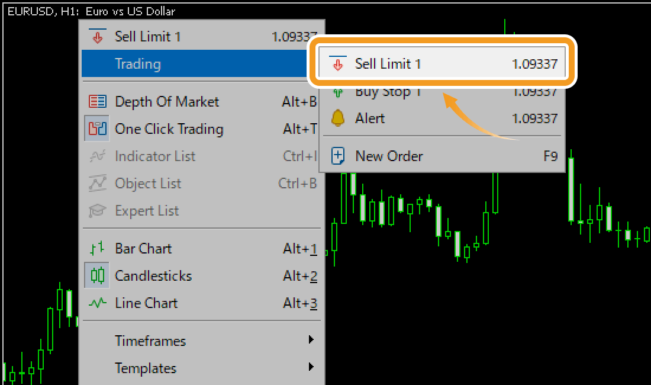Click New Order to open order window
The width and height of the screenshot is (651, 385).
pyautogui.click(x=389, y=156)
